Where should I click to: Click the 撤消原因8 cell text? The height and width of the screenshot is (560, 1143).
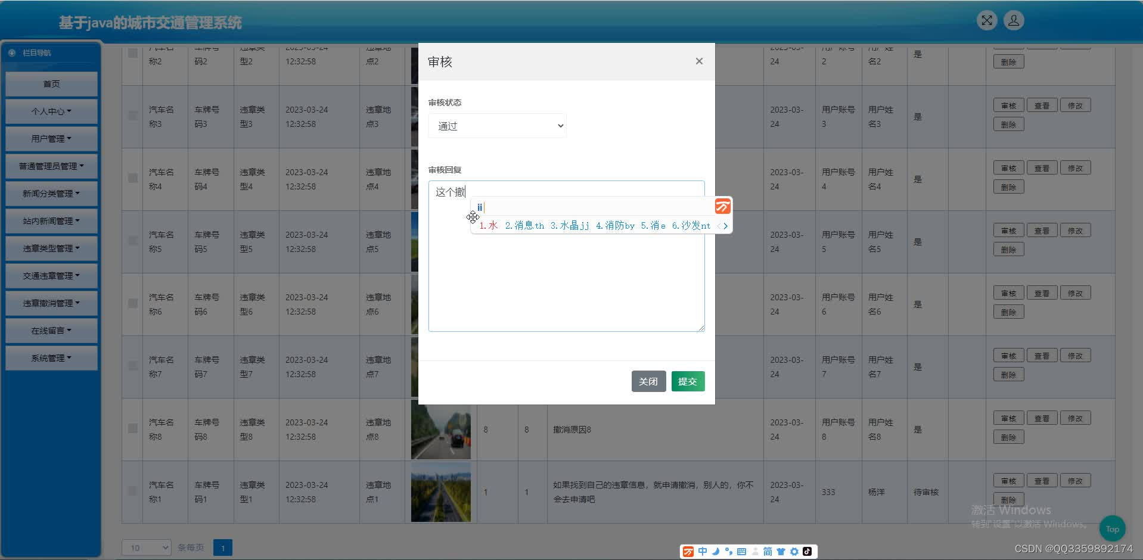pyautogui.click(x=572, y=430)
